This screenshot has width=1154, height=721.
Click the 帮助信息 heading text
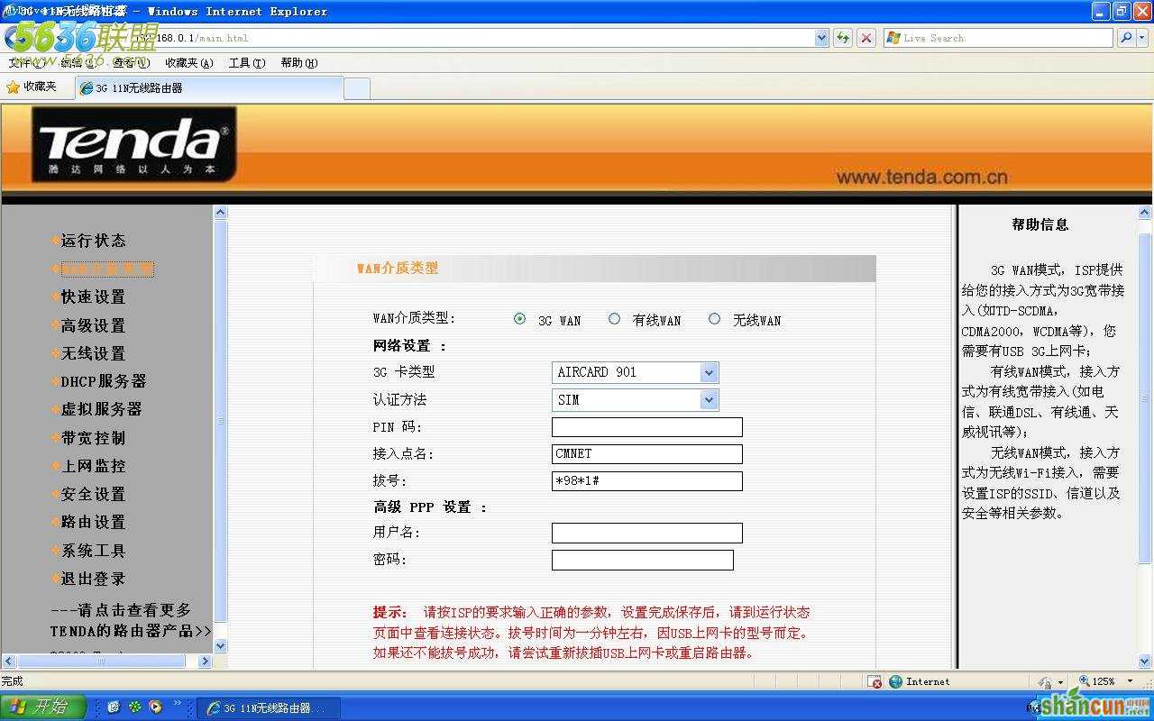click(1040, 224)
